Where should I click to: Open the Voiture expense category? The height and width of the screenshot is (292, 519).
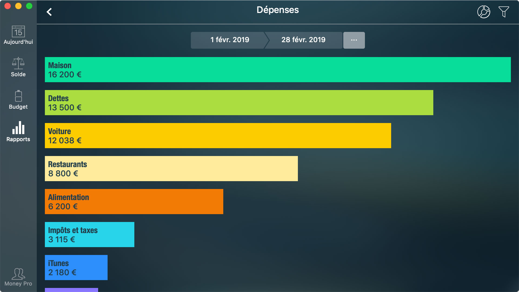click(218, 135)
